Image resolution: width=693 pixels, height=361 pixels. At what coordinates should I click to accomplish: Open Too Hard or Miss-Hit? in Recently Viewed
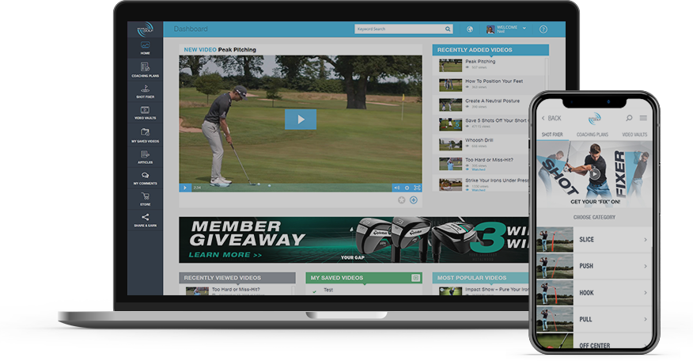[236, 289]
